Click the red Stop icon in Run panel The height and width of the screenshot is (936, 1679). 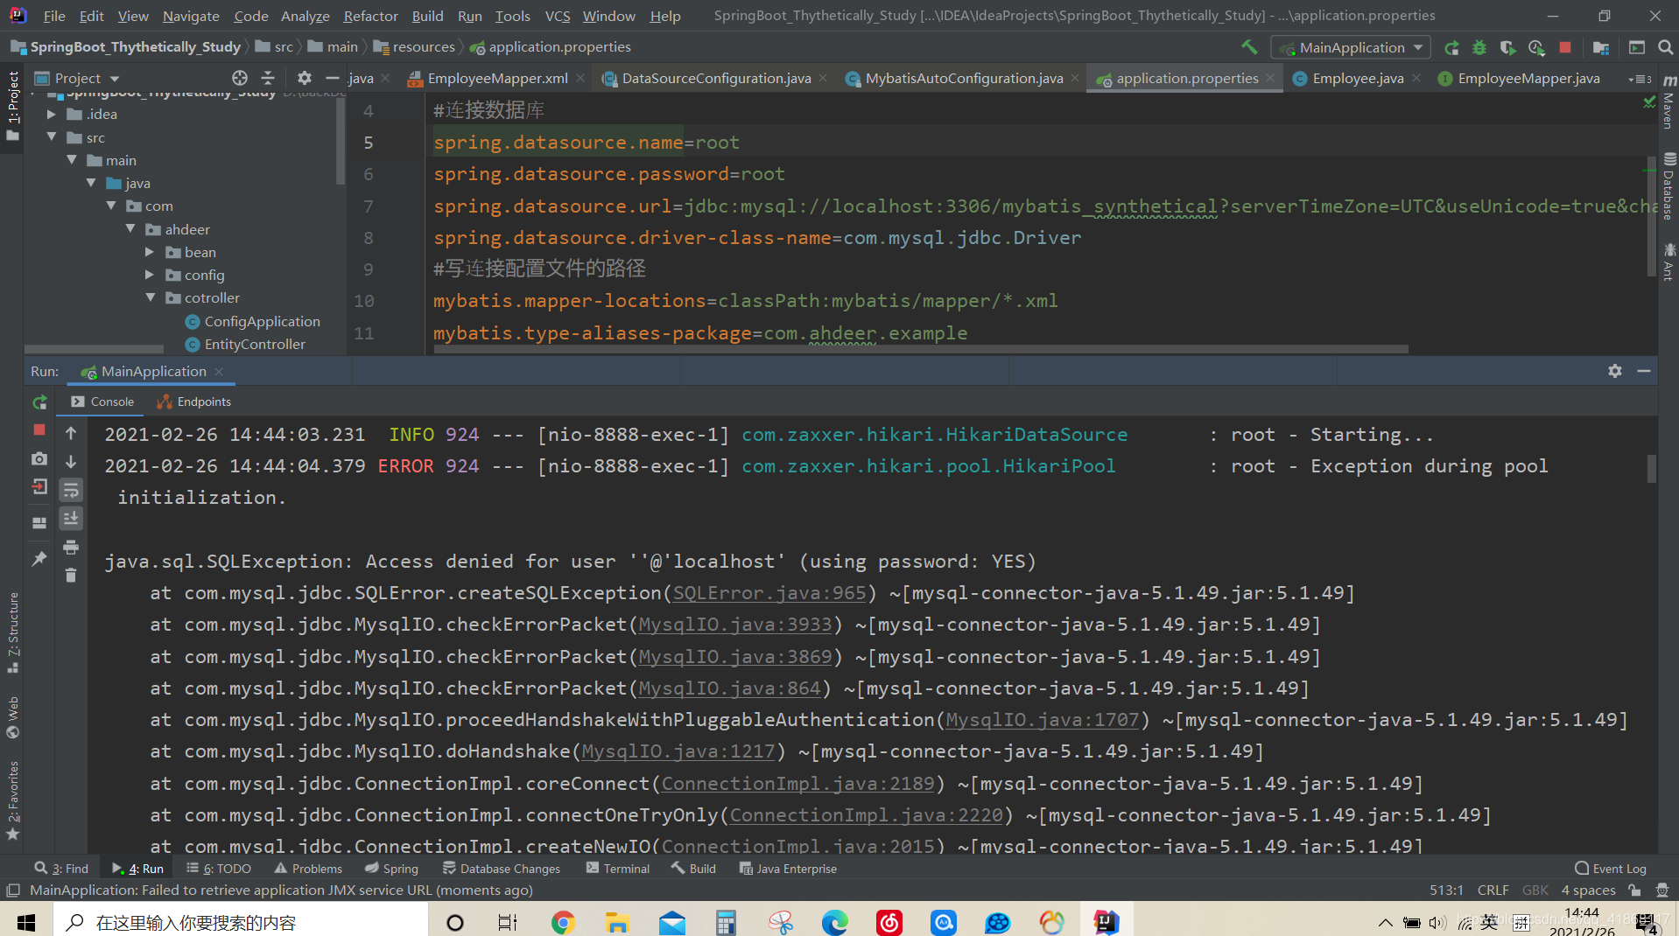pos(39,430)
